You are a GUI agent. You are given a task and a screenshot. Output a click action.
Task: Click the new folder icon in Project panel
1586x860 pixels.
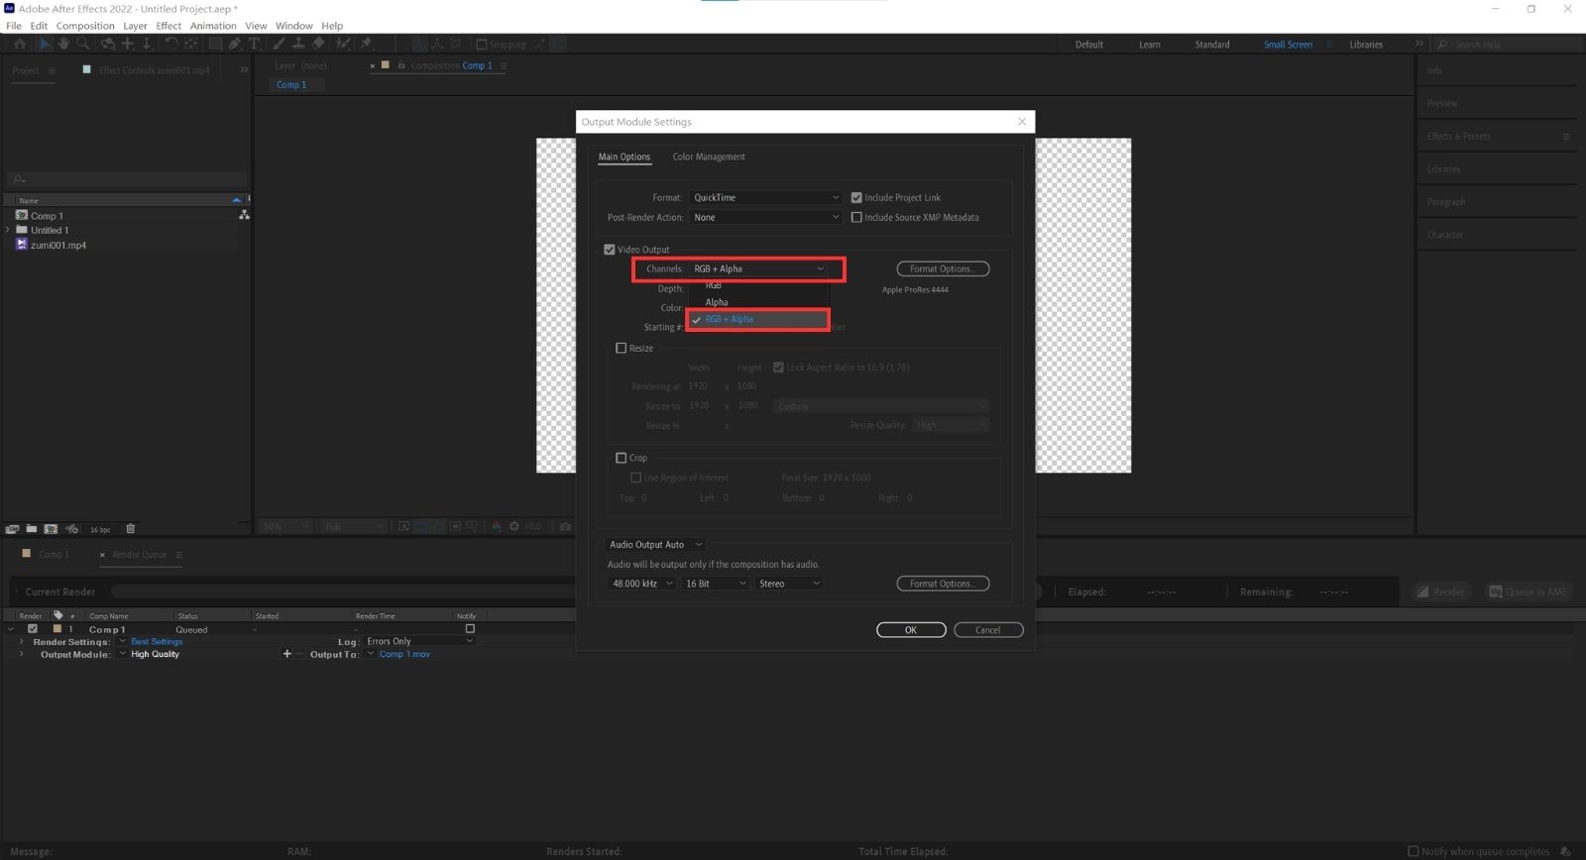32,529
